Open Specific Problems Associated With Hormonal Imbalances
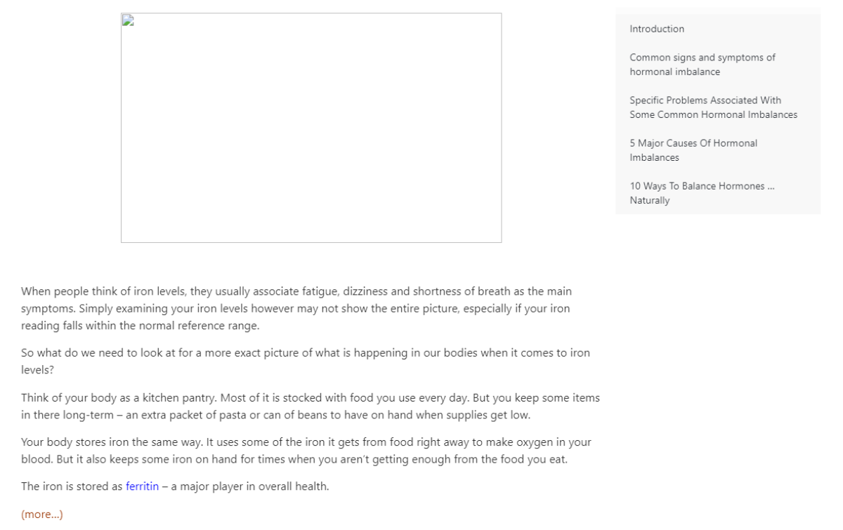 [x=713, y=107]
